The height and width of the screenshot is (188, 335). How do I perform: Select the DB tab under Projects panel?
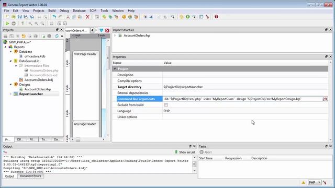point(20,139)
